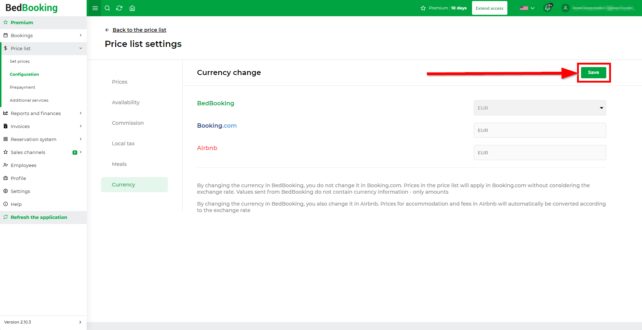The image size is (642, 330).
Task: Click the Help circle icon
Action: 5,204
